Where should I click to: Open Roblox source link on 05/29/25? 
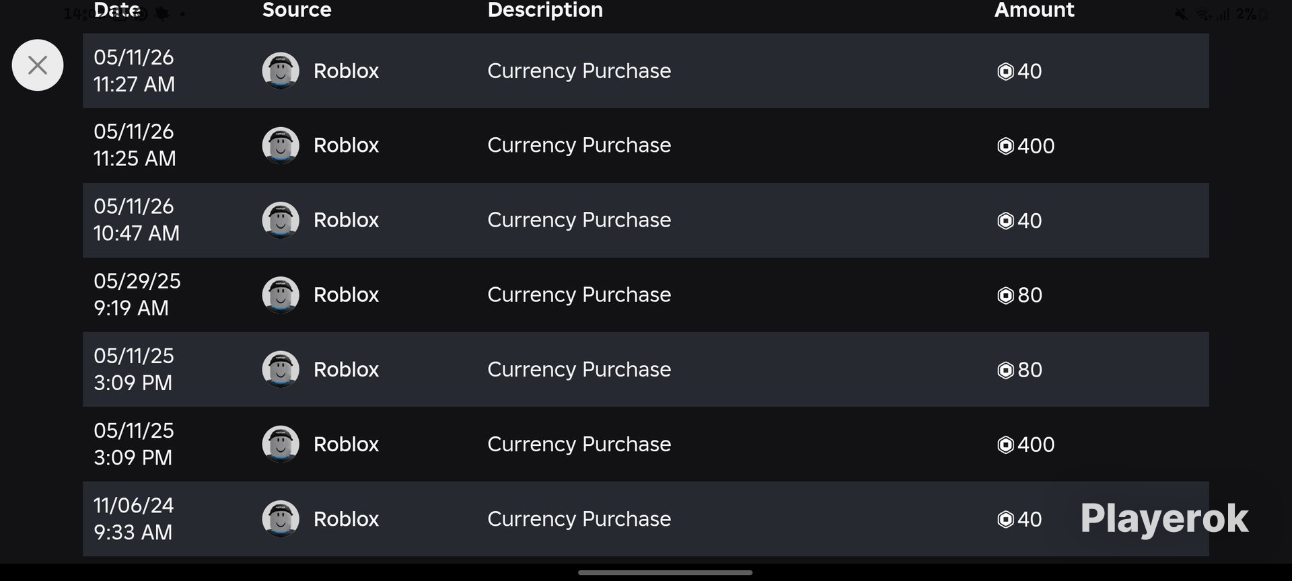coord(346,295)
